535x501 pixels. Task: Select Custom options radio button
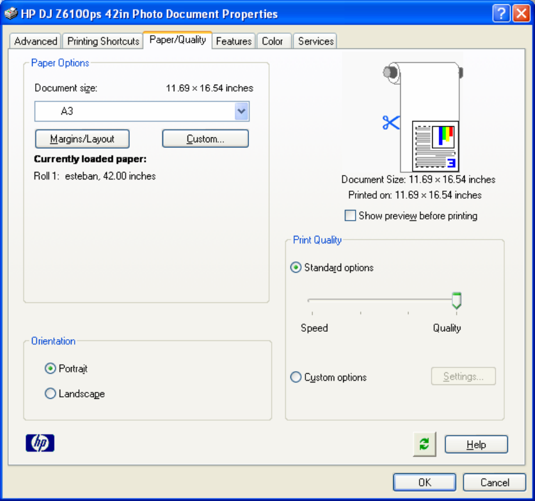pyautogui.click(x=296, y=377)
